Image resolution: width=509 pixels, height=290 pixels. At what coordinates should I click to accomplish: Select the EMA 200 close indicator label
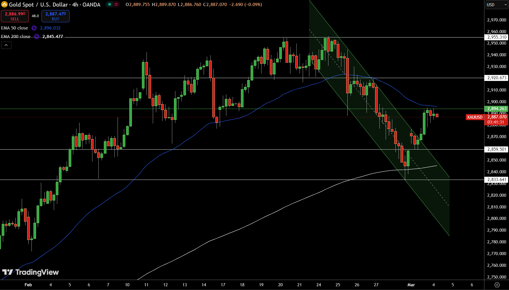16,37
